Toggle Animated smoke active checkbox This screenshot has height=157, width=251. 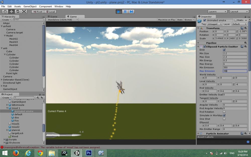[x=204, y=20]
